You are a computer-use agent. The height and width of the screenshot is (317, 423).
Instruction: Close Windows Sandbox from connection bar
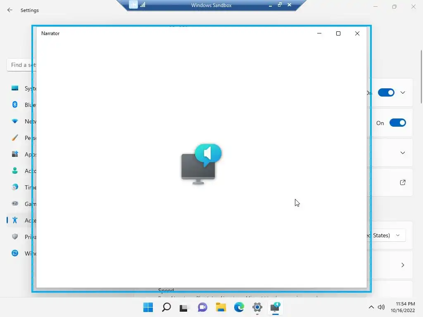pos(289,5)
